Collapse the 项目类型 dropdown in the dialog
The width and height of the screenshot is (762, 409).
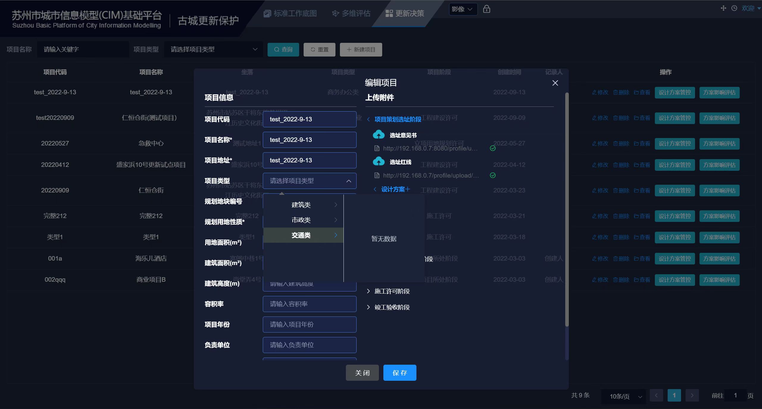[x=310, y=181]
